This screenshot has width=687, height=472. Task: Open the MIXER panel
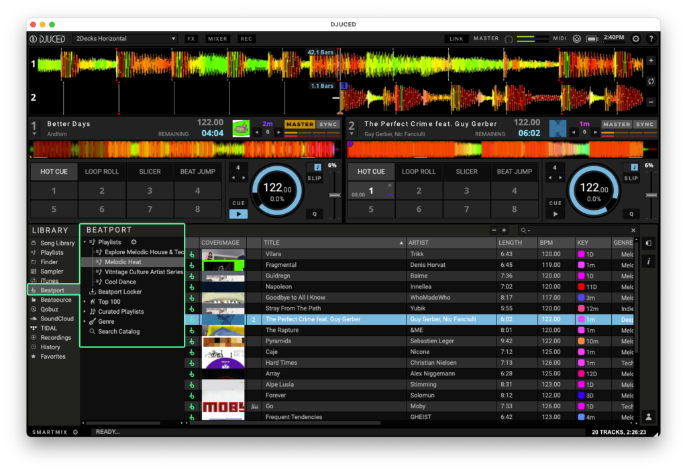point(217,39)
